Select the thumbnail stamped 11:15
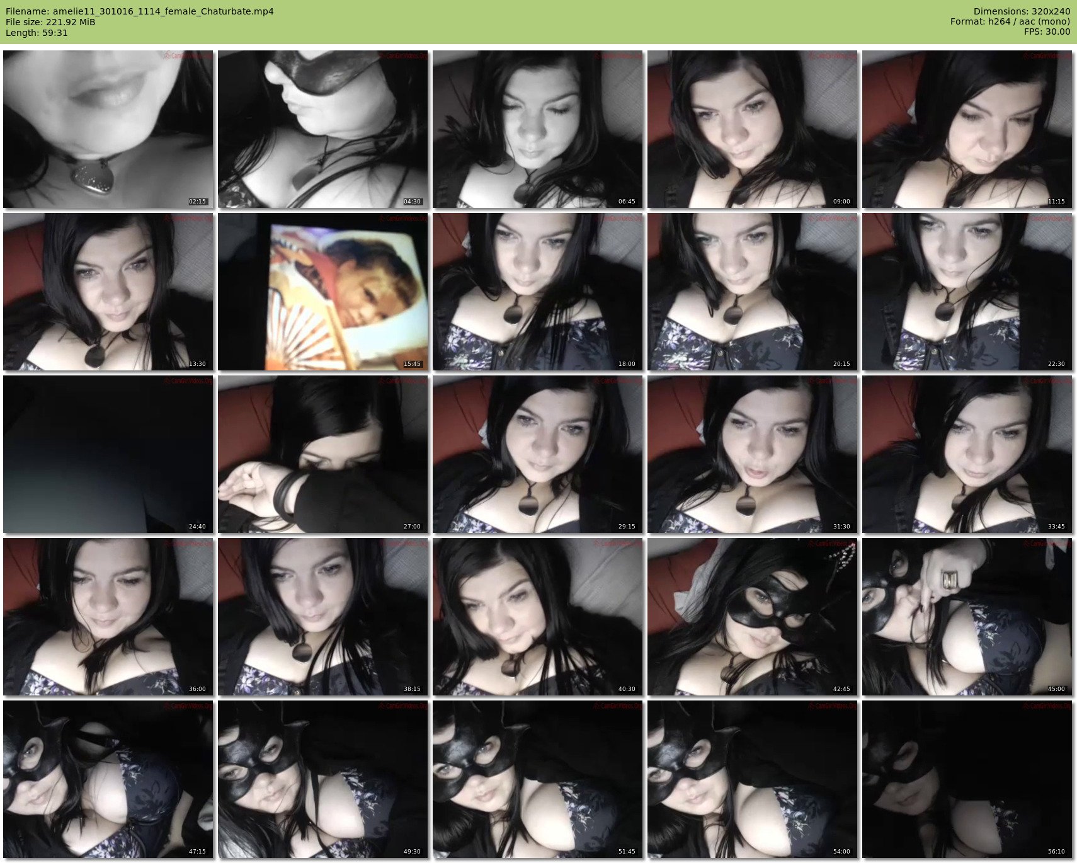Viewport: 1077px width, 863px height. (967, 129)
